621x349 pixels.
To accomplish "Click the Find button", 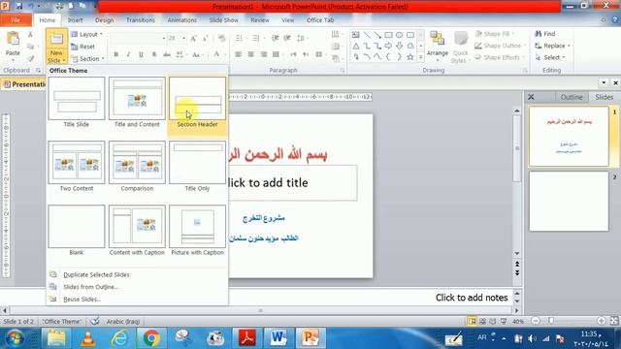I will pos(545,34).
